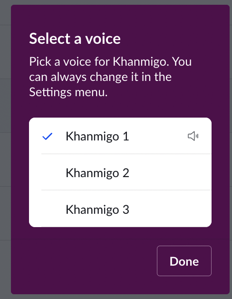Select the Khanmigo 2 voice

(120, 172)
